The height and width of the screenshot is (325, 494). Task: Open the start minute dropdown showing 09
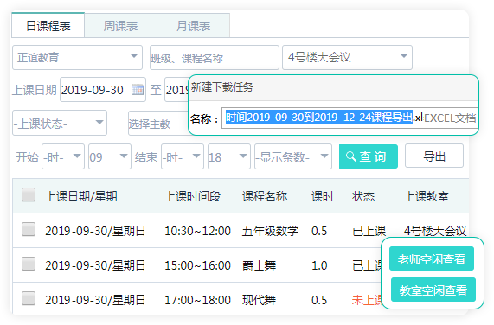coord(110,156)
